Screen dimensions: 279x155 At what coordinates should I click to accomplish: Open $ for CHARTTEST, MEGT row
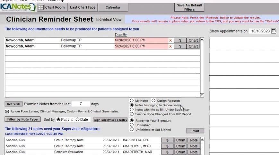point(167,146)
